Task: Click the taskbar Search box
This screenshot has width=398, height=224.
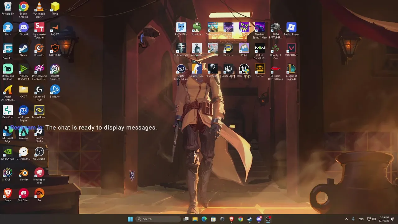Action: [x=158, y=219]
